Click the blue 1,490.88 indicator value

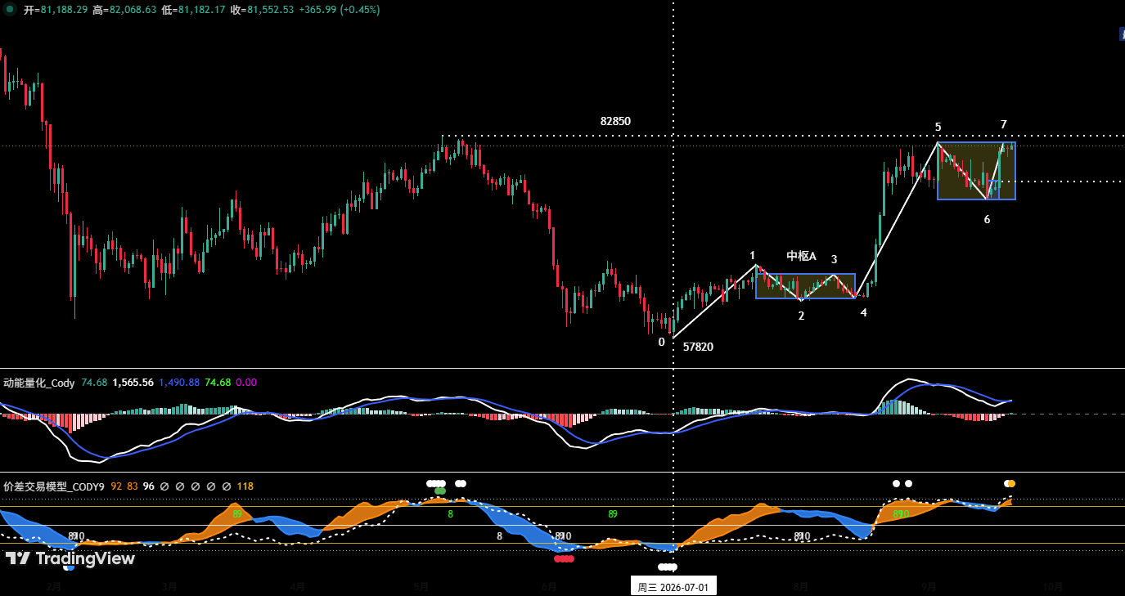point(179,383)
